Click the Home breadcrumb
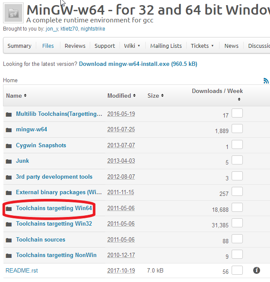This screenshot has height=282, width=270. click(x=10, y=81)
